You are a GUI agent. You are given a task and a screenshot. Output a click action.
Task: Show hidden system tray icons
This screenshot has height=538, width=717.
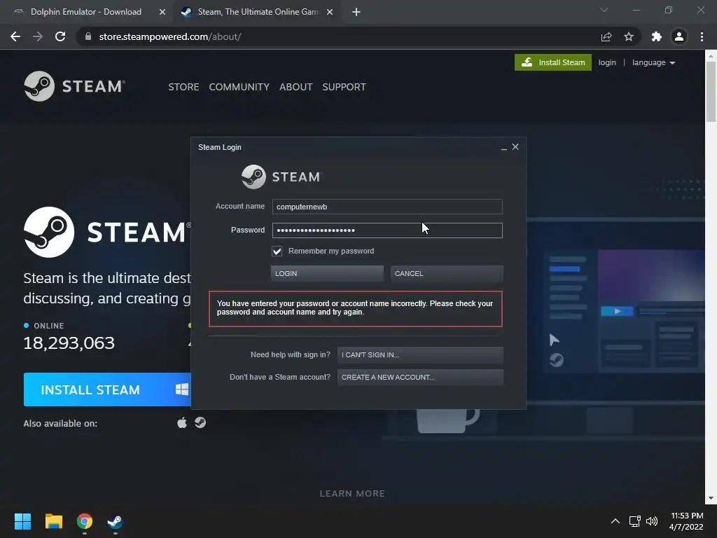pos(615,521)
